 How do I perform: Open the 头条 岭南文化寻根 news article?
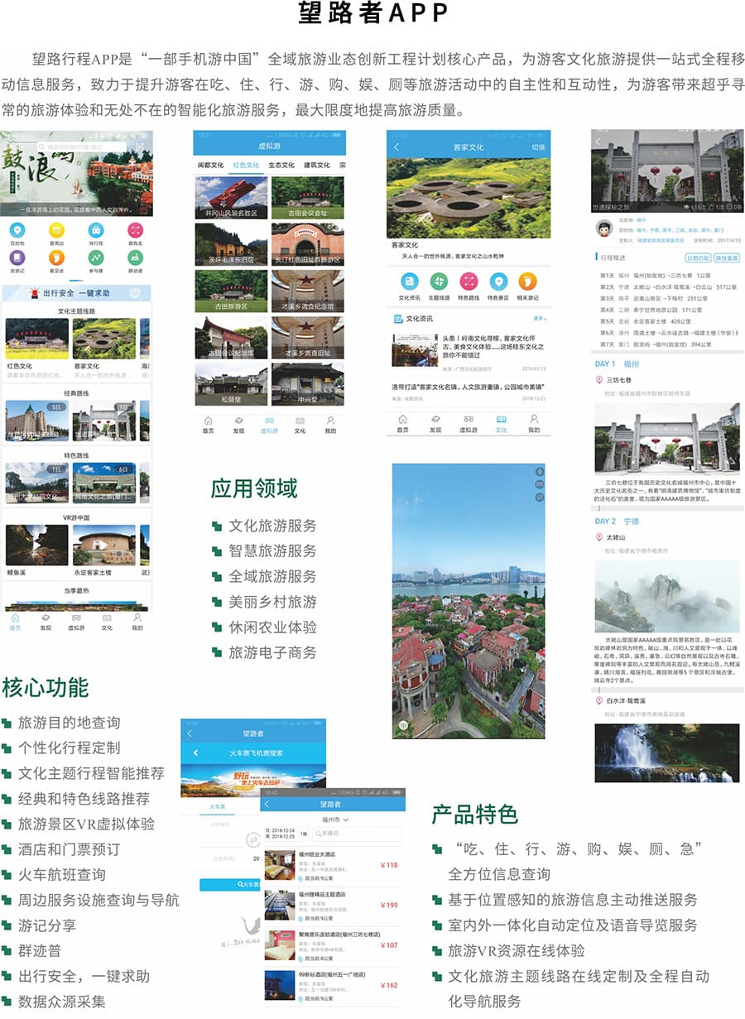click(x=469, y=351)
